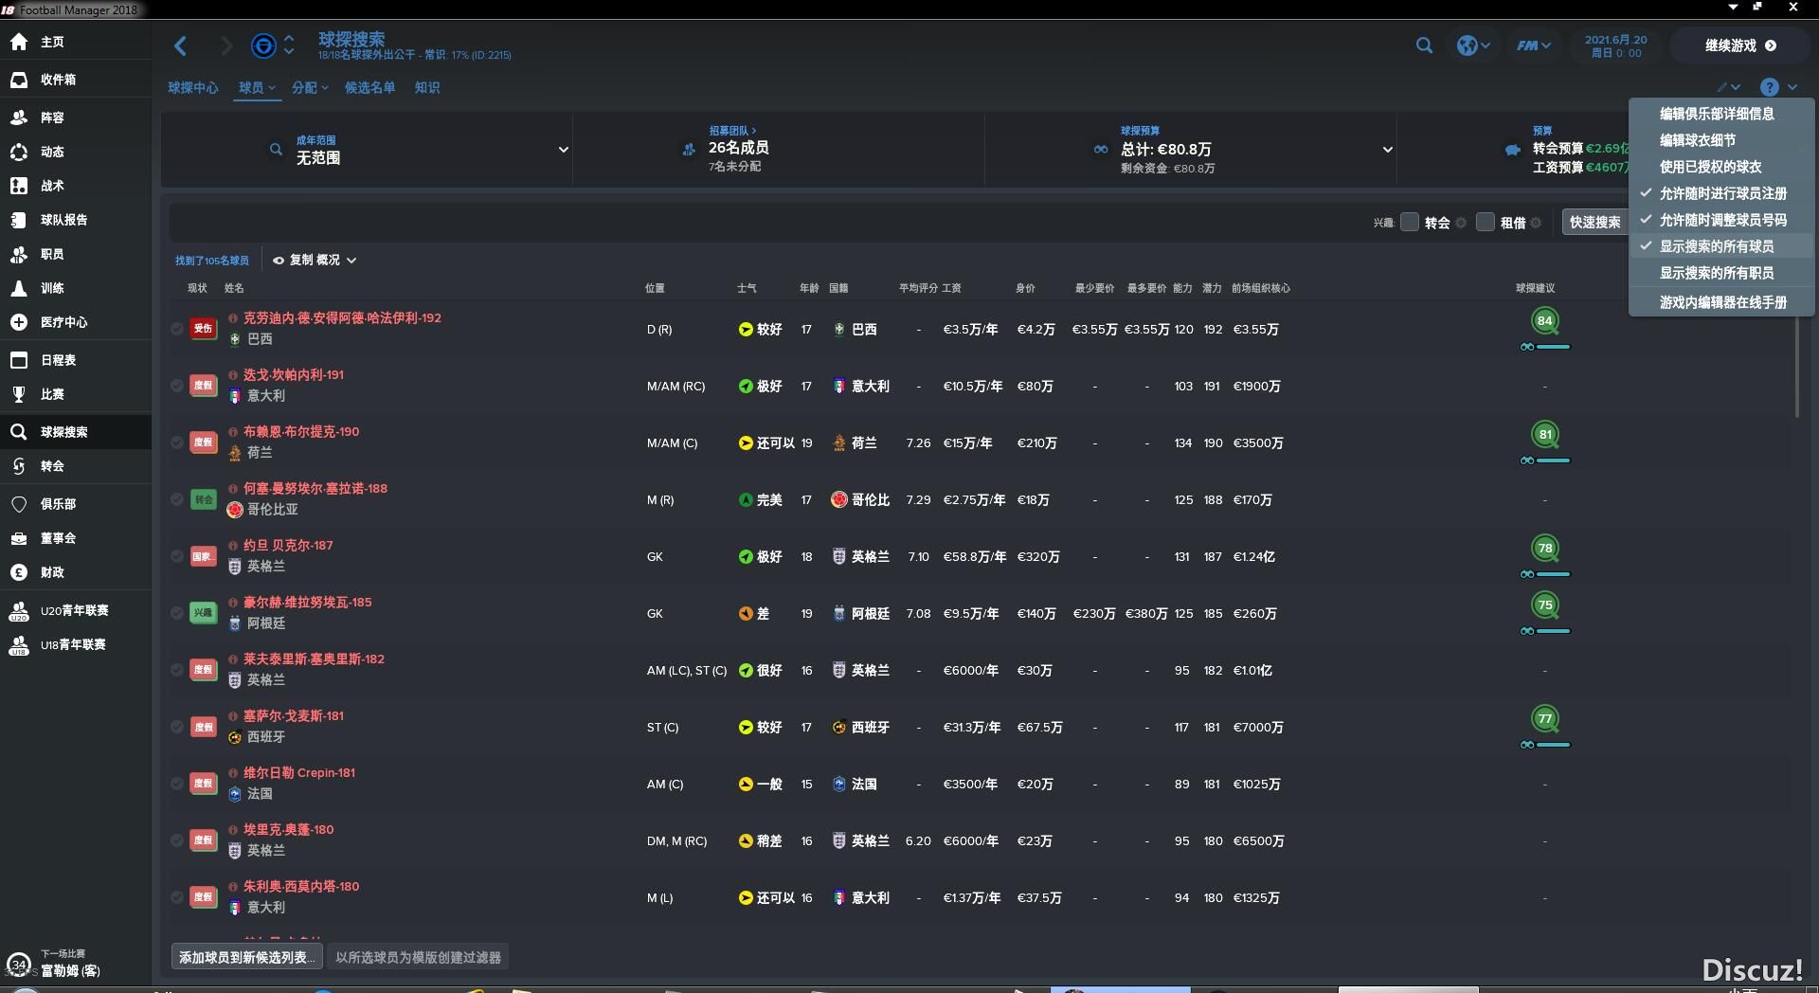Click scout rating 81 for 布赖恩·布尔提克
The width and height of the screenshot is (1819, 993).
click(1545, 434)
